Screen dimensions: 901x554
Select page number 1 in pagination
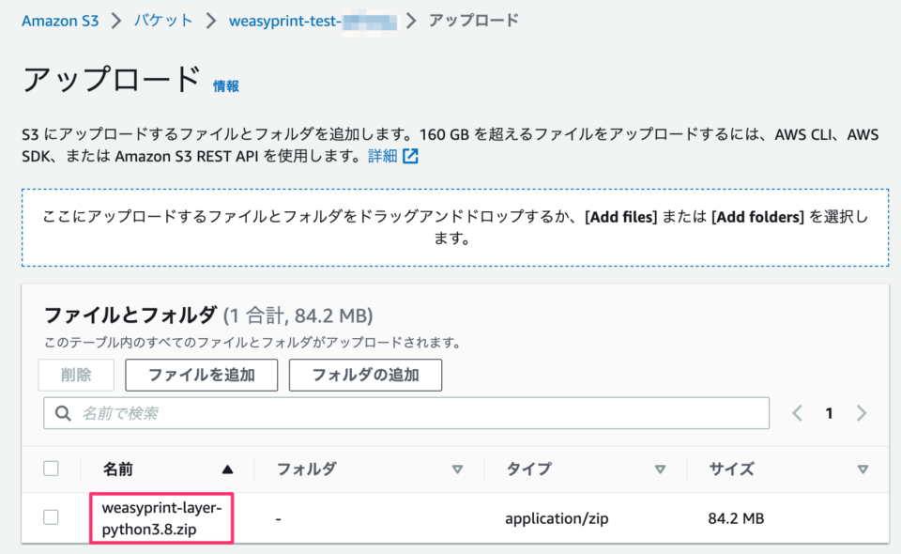pyautogui.click(x=829, y=413)
